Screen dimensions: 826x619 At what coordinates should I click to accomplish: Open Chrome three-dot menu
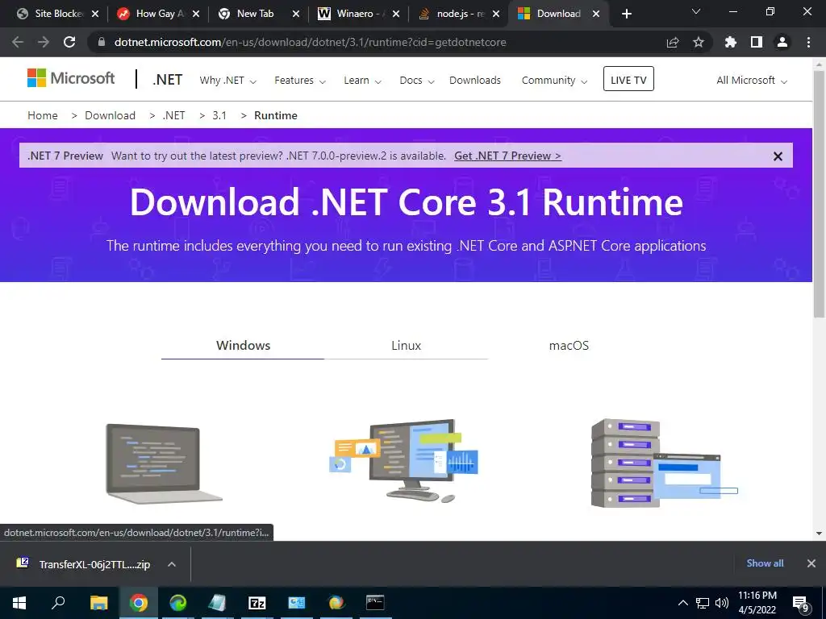(808, 42)
